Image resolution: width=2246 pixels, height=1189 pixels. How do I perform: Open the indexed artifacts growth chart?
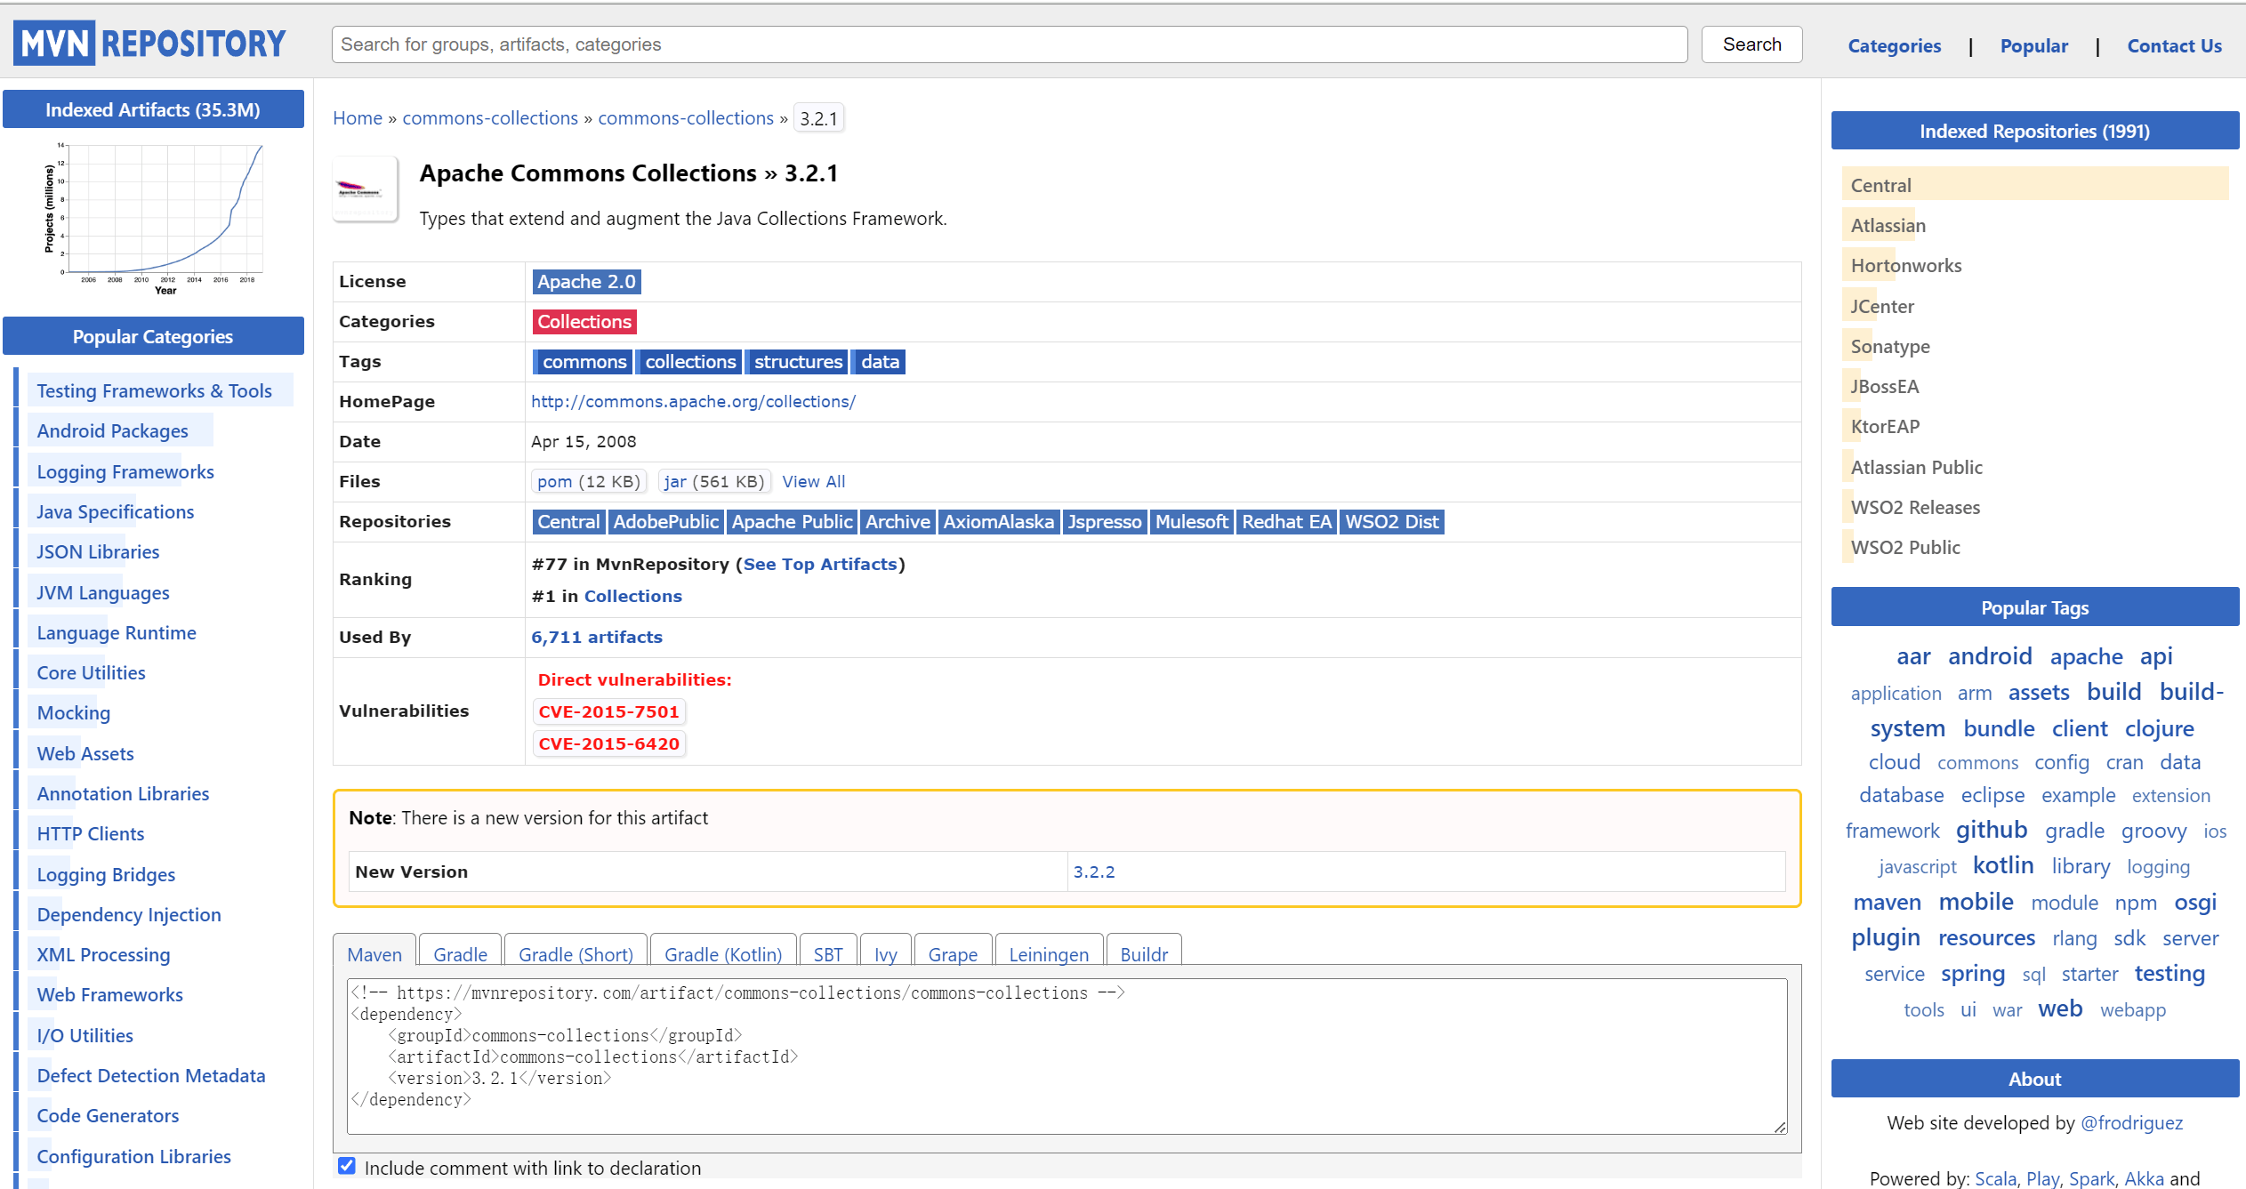tap(153, 219)
